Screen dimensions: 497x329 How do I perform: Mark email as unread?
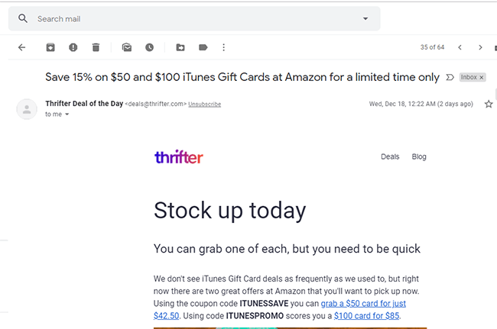[x=127, y=47]
